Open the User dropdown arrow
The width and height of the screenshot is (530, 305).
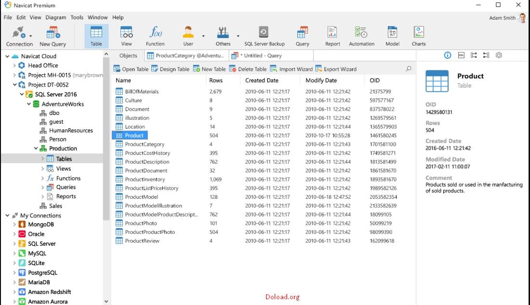coord(203,36)
